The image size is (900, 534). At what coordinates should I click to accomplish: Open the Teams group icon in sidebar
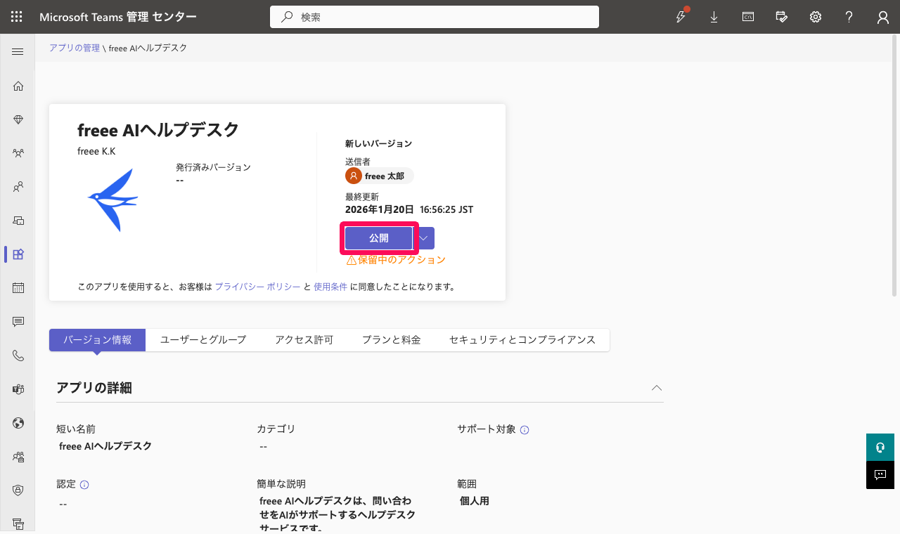tap(18, 153)
